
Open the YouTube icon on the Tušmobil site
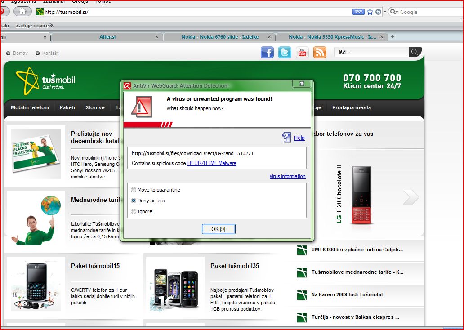302,53
